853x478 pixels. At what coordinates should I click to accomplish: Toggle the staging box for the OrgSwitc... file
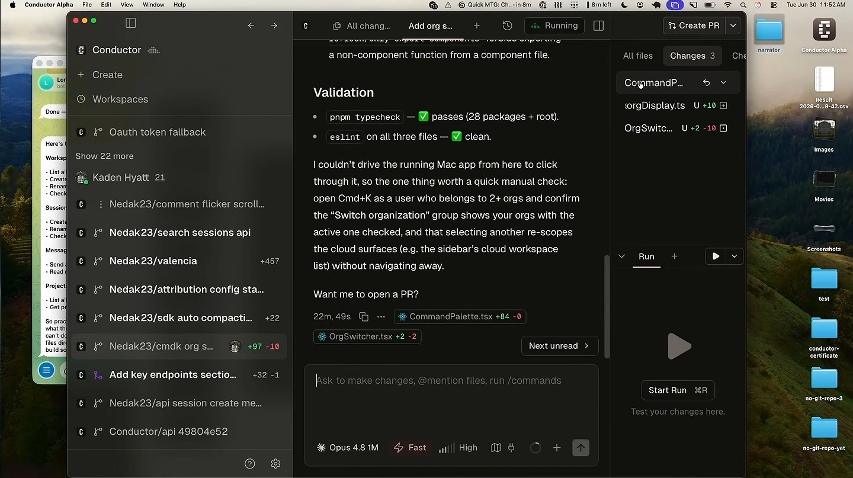coord(723,128)
